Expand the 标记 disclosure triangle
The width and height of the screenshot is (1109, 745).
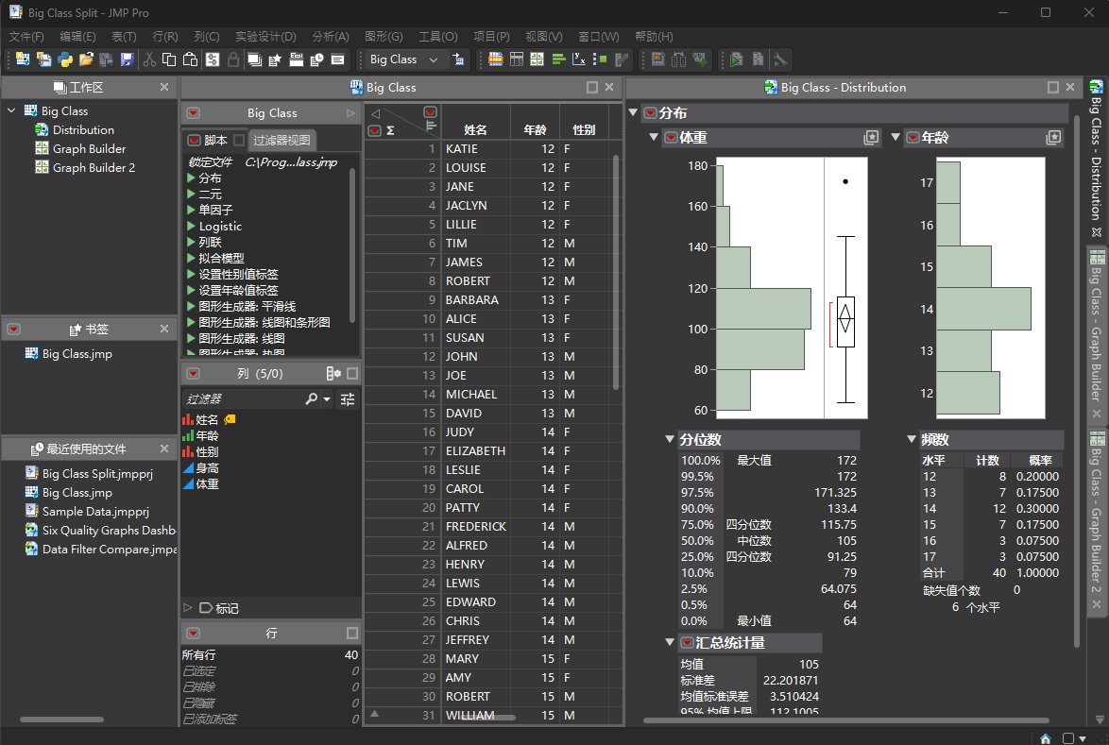pos(187,608)
